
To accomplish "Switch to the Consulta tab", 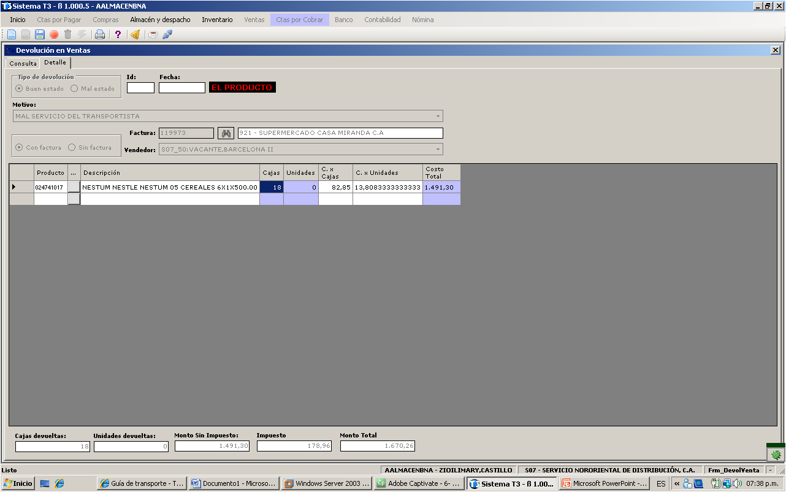I will (x=23, y=63).
